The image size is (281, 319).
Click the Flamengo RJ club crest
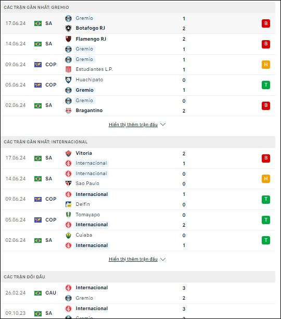[68, 39]
